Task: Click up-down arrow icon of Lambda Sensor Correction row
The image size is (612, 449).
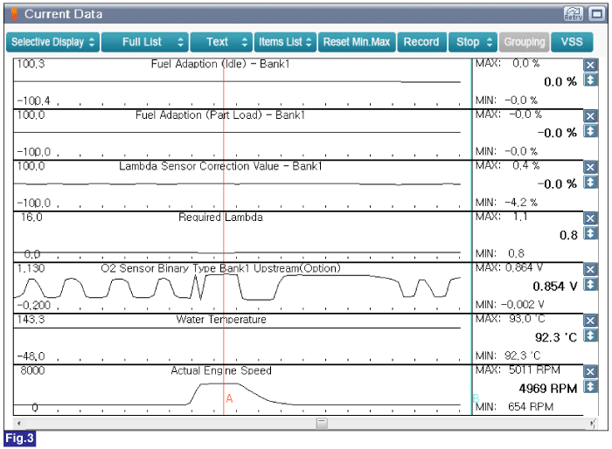Action: [590, 183]
